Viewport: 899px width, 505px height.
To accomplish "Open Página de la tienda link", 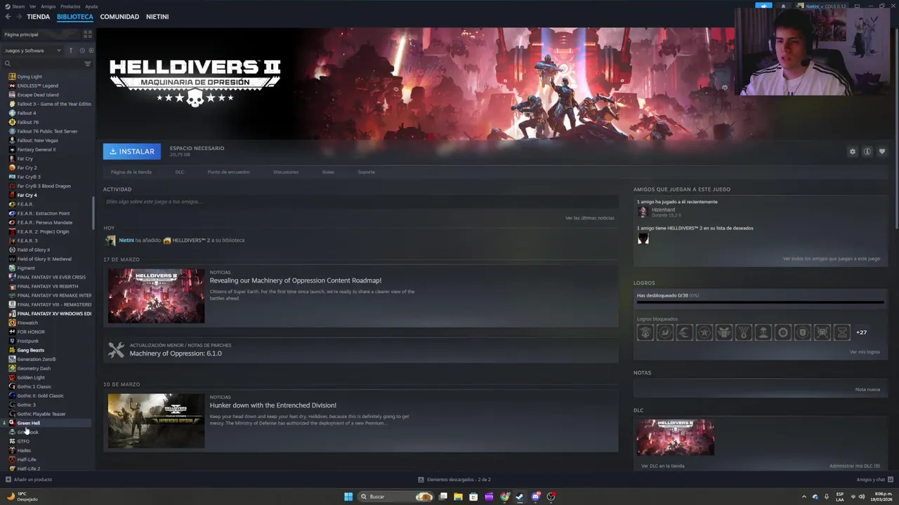I will pos(131,172).
